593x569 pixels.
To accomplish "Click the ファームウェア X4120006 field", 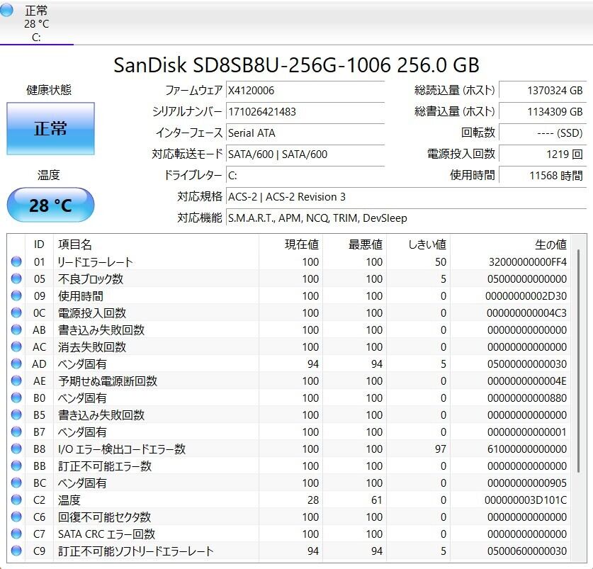I will click(x=305, y=91).
